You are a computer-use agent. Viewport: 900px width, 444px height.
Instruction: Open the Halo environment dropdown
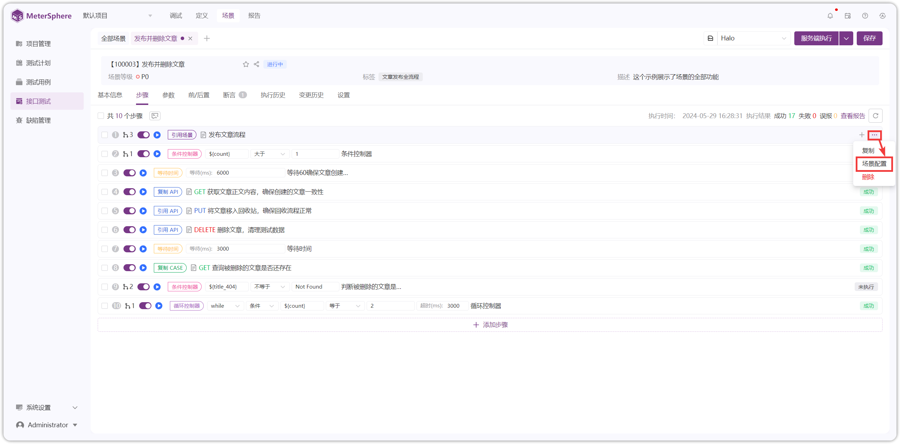753,38
